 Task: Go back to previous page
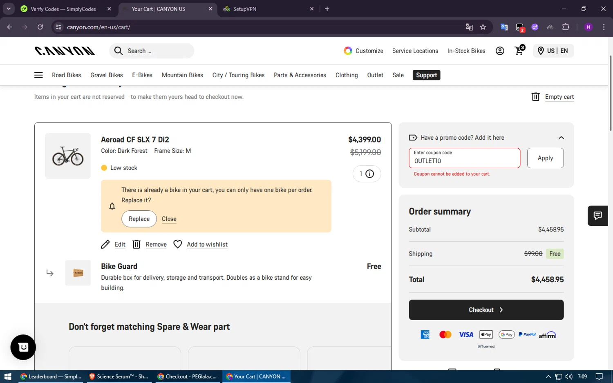tap(10, 27)
